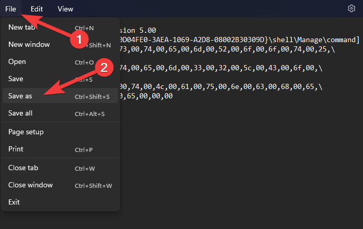Select Close tab option
Viewport: 363px width, 229px height.
click(x=23, y=168)
